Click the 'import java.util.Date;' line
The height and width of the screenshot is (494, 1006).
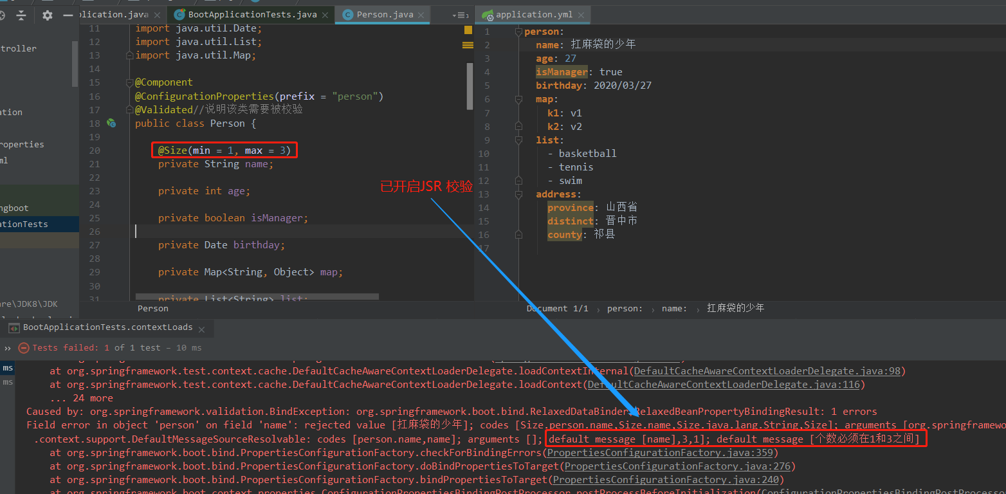[x=199, y=28]
